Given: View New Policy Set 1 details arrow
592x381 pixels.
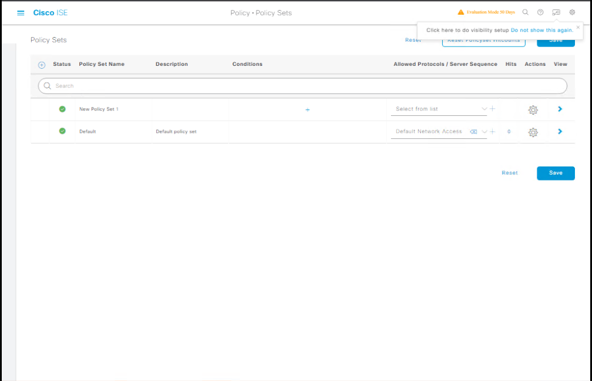Looking at the screenshot, I should click(x=560, y=109).
